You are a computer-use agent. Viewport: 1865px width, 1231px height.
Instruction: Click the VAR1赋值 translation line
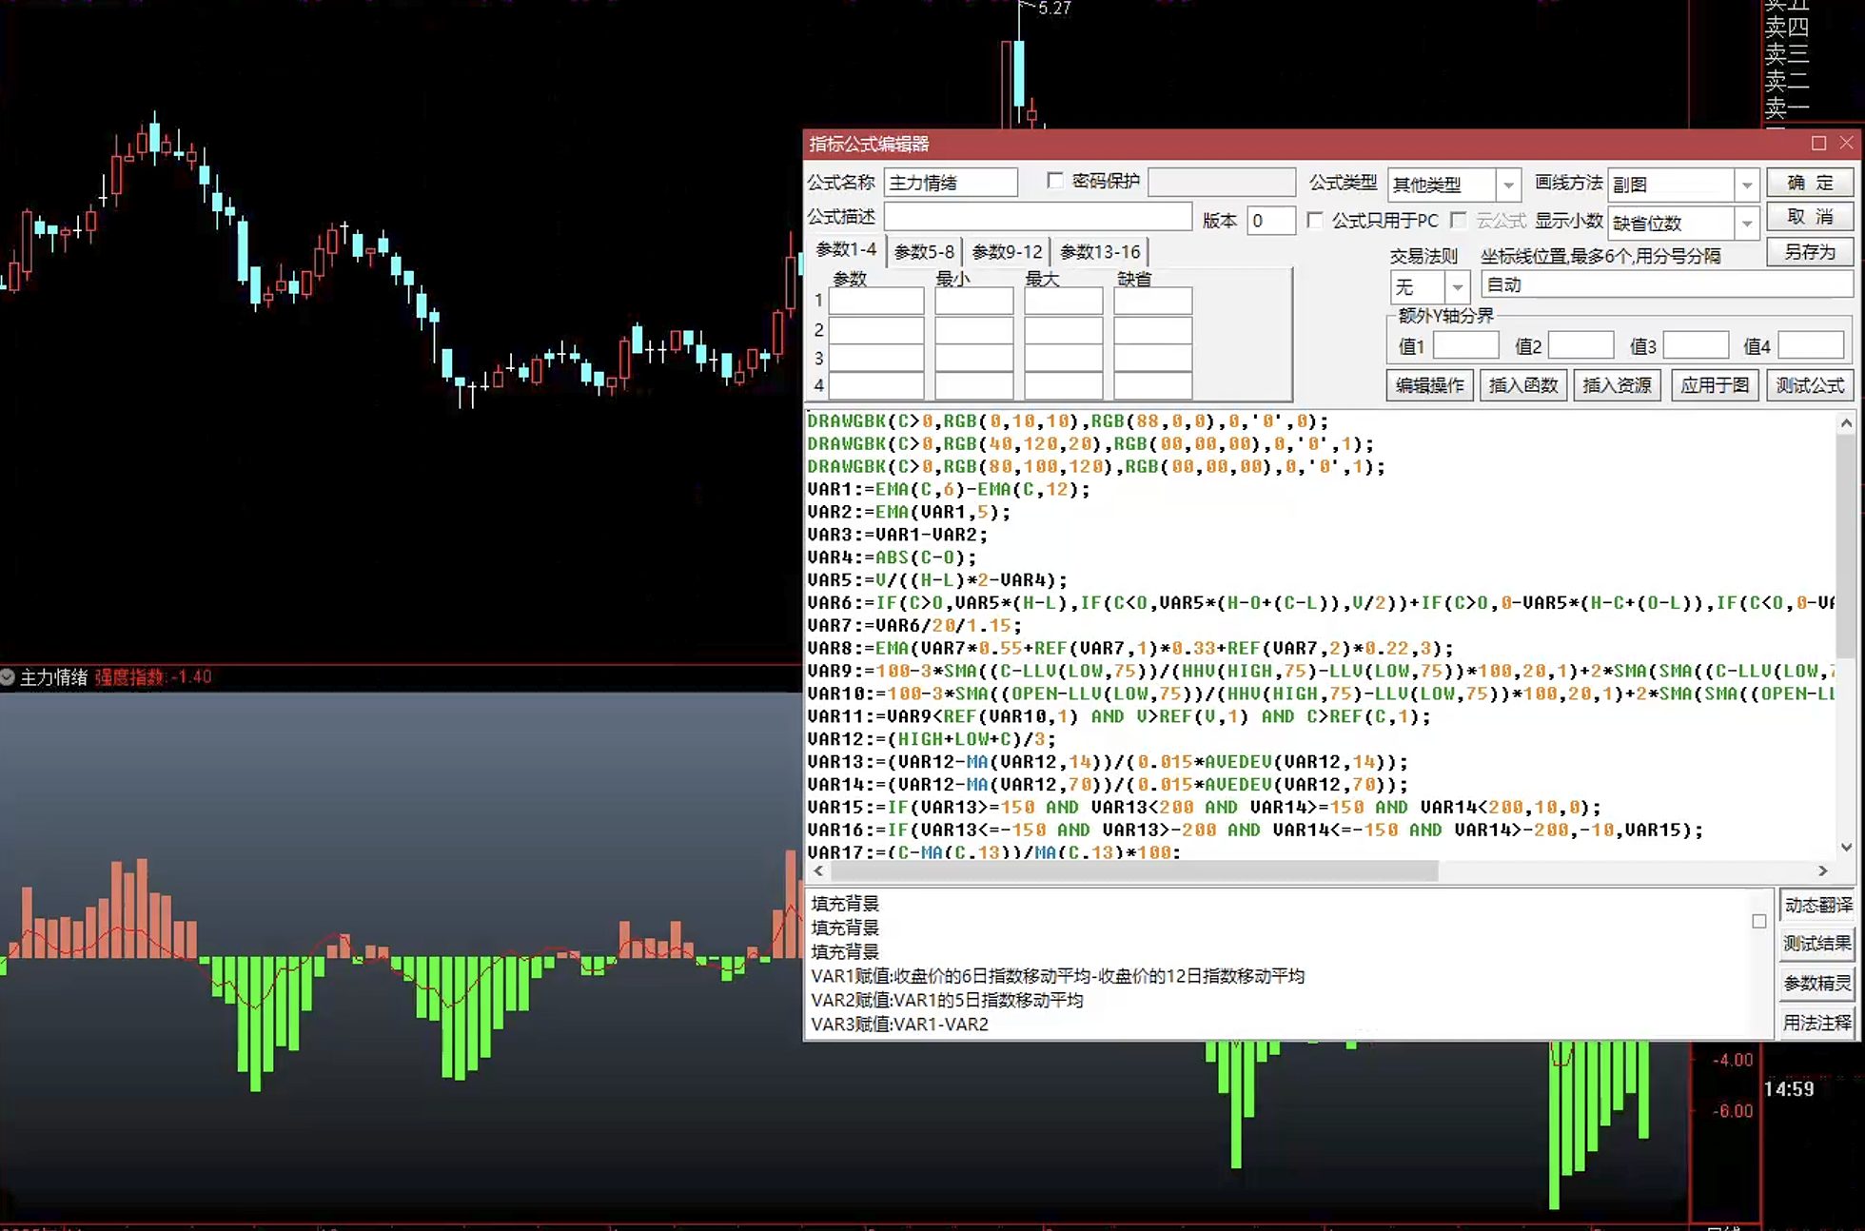[1057, 976]
